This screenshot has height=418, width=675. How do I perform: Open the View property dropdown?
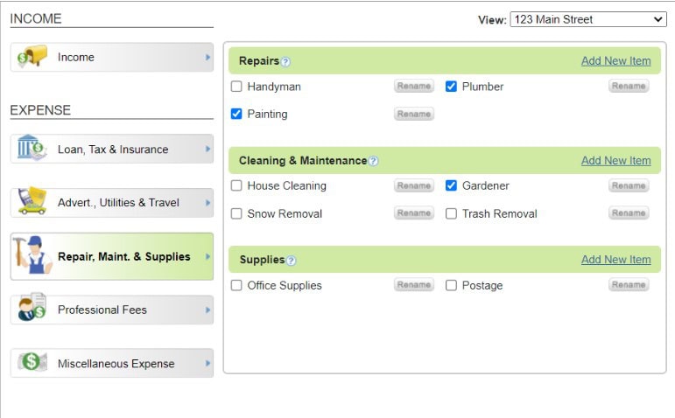[x=587, y=19]
